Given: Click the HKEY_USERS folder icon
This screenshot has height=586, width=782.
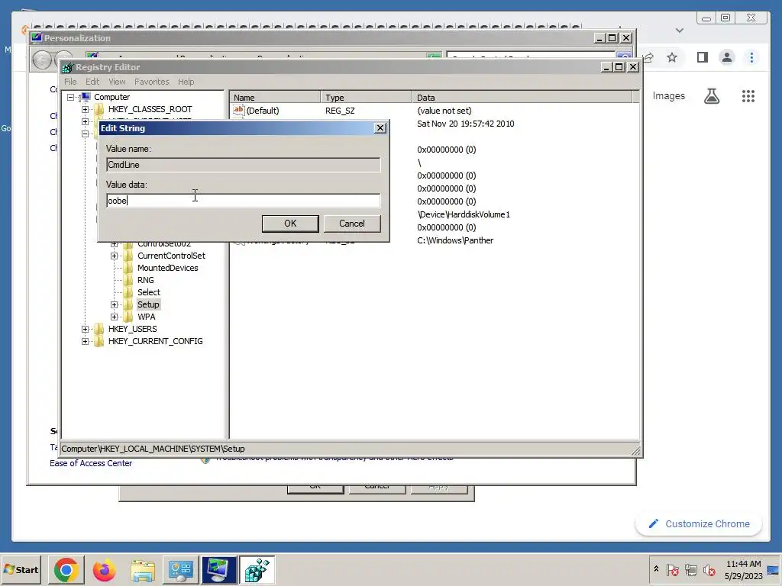Looking at the screenshot, I should (x=99, y=329).
